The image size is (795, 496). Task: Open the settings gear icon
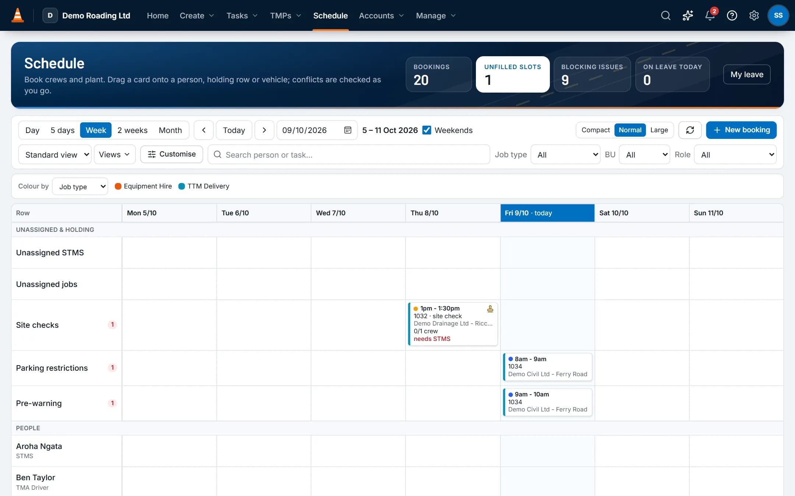click(754, 15)
